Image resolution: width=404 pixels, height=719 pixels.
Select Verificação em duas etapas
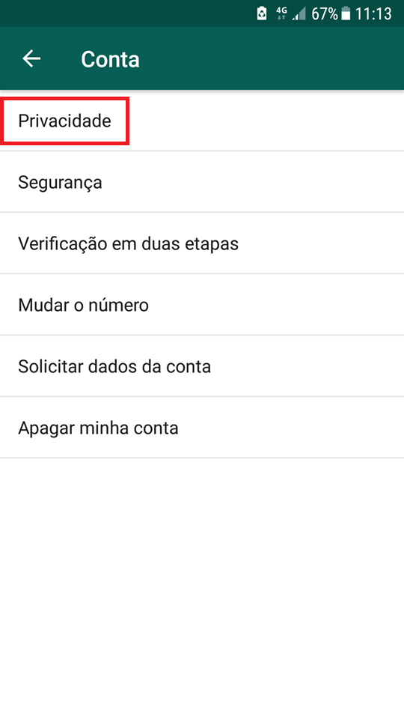pos(202,243)
